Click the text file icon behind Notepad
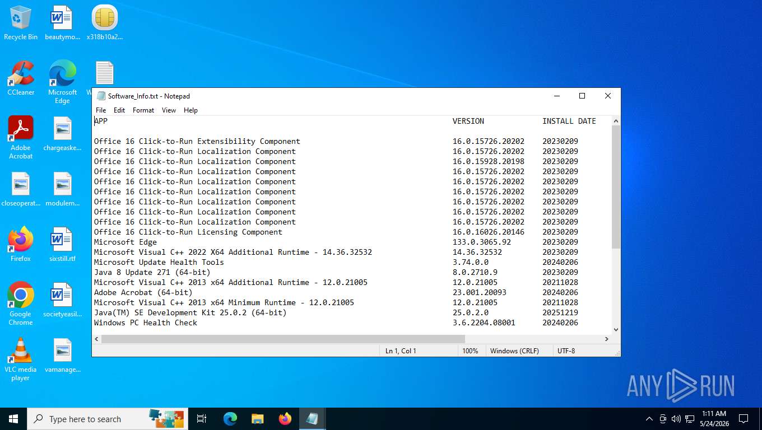 (x=105, y=73)
